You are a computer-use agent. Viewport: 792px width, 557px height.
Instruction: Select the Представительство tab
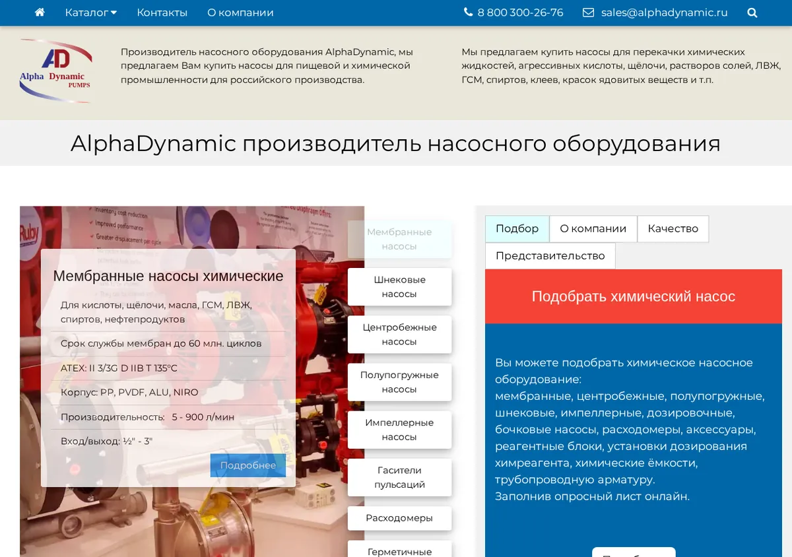click(x=550, y=255)
